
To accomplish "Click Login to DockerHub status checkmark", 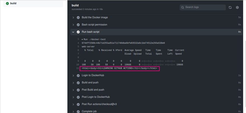I will 78,76.
